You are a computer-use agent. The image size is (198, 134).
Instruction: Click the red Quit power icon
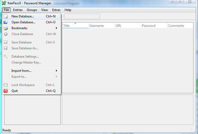(x=6, y=91)
